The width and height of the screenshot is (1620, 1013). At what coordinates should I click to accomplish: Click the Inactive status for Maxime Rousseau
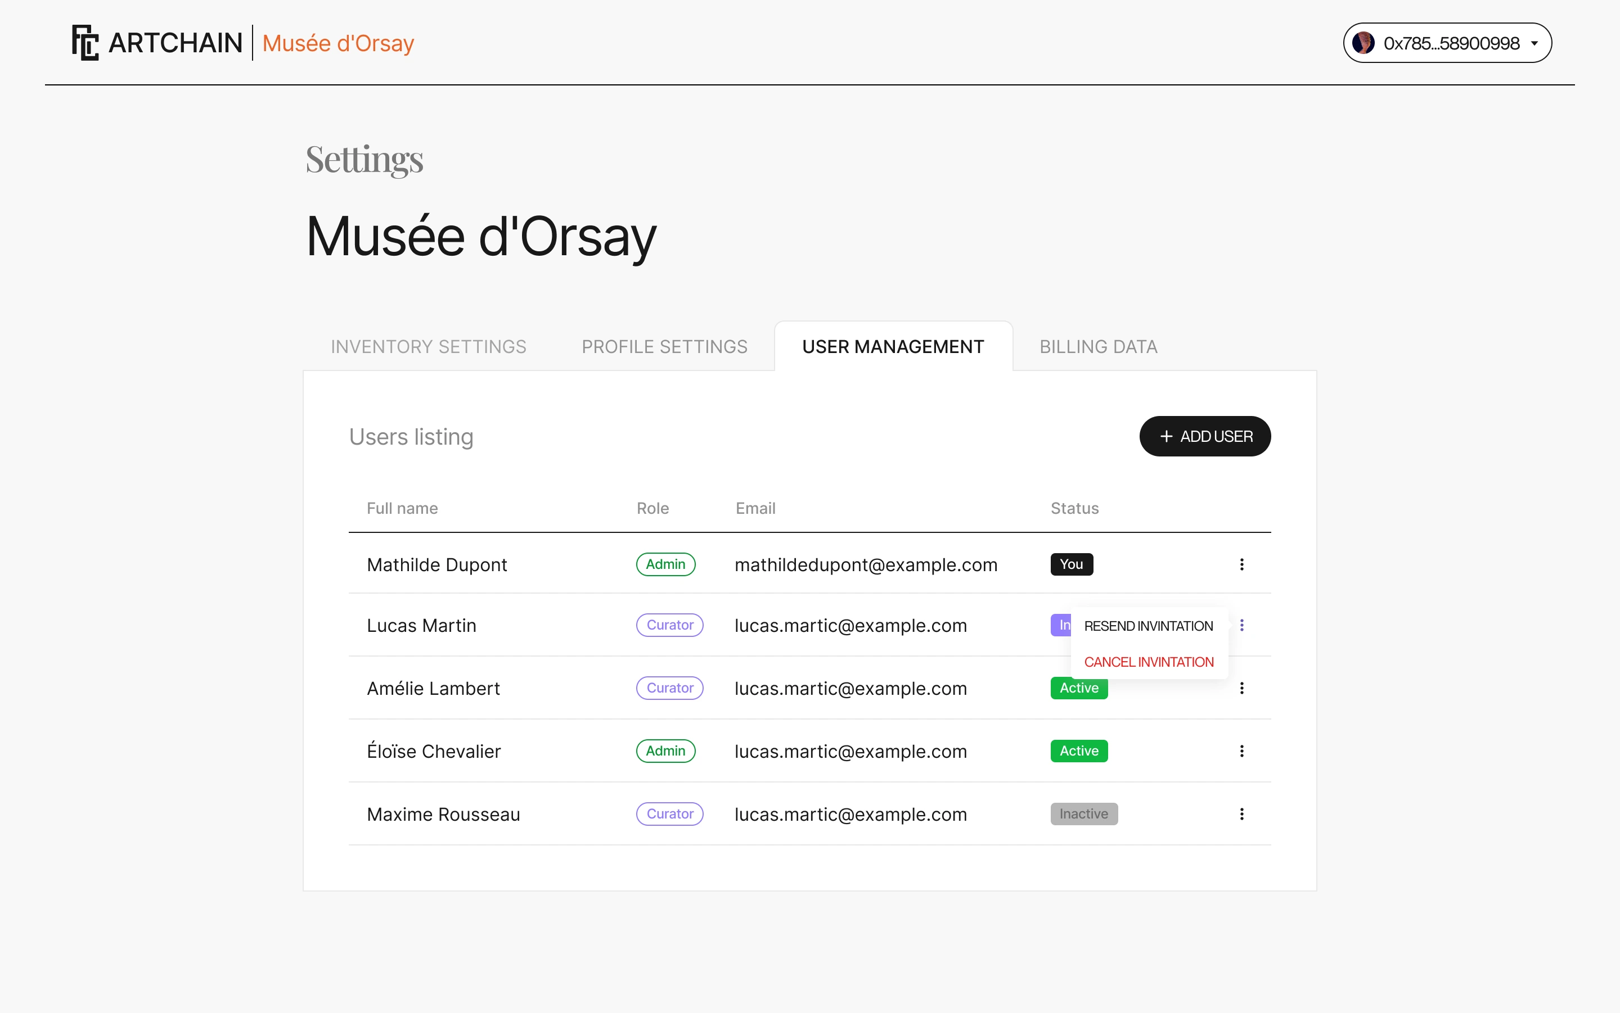click(1083, 813)
